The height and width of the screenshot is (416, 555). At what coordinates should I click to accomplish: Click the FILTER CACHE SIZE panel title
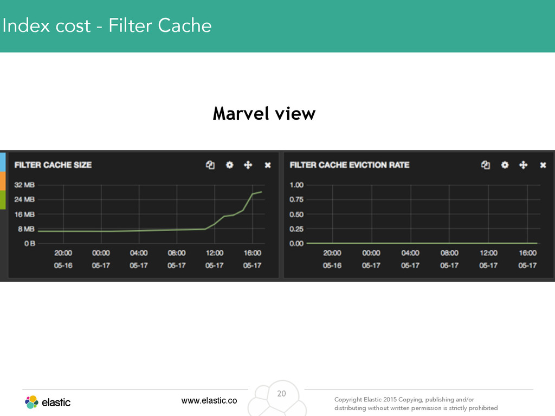pos(53,165)
